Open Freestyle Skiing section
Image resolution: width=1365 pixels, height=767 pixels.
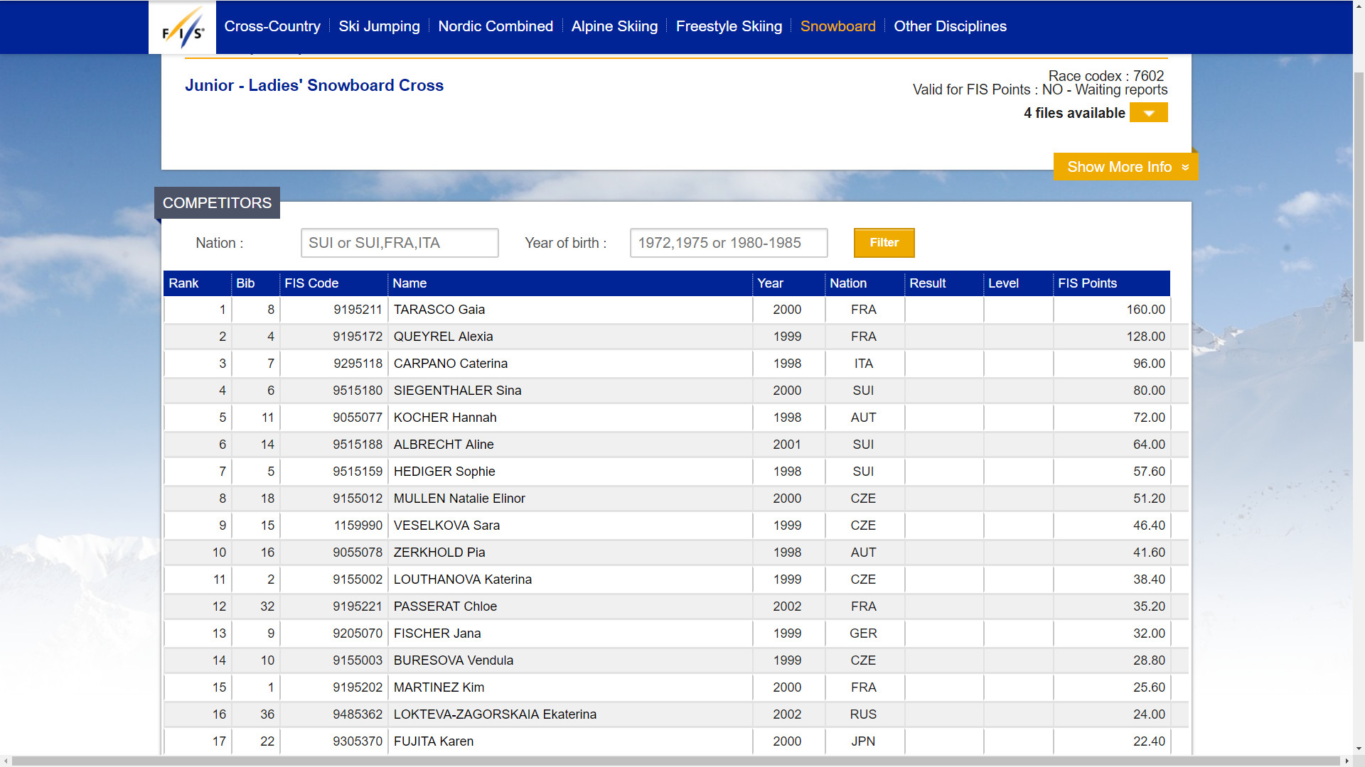(x=729, y=26)
